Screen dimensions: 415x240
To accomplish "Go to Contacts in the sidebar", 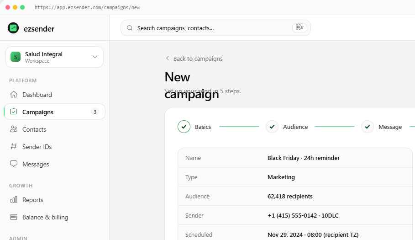I will click(54, 129).
